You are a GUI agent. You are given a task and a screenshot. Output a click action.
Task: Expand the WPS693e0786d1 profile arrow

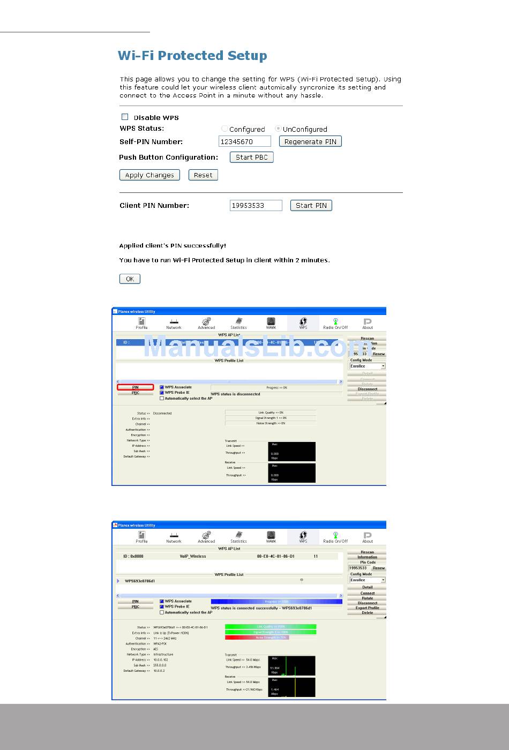point(118,581)
